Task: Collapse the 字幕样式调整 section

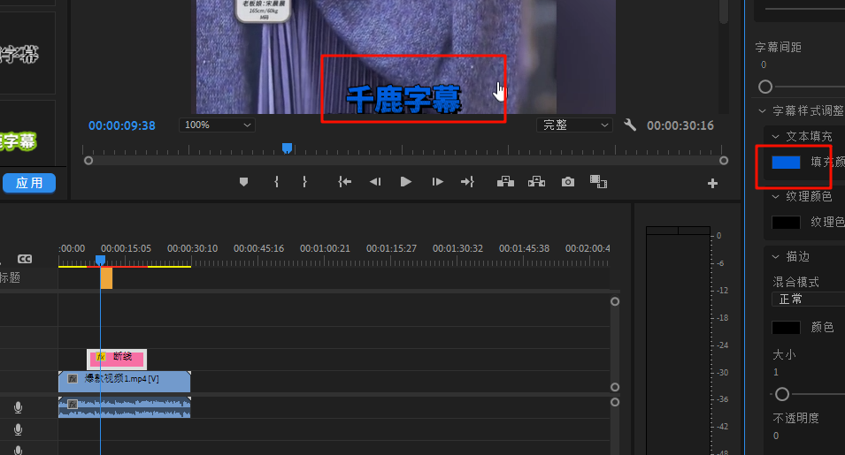Action: tap(762, 110)
